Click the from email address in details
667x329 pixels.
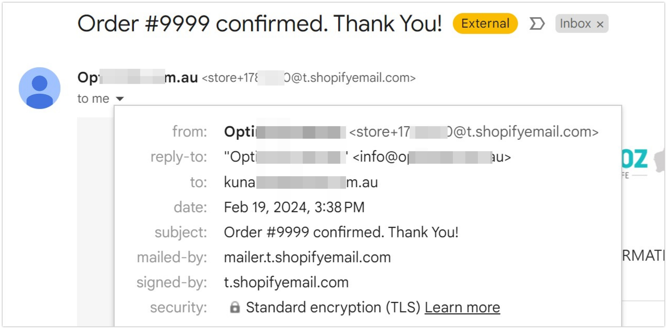pos(474,132)
